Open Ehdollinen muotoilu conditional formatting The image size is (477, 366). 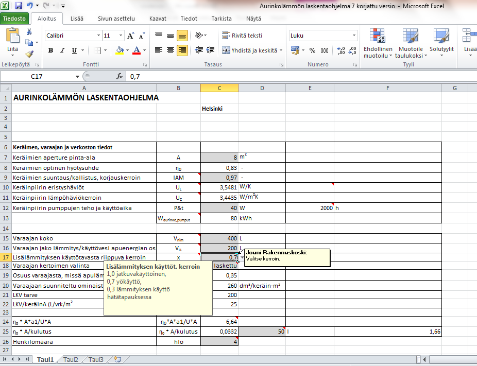pyautogui.click(x=378, y=43)
